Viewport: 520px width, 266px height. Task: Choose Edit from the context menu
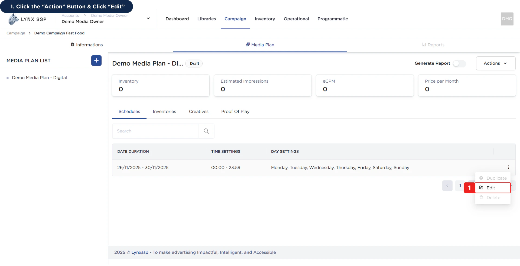[x=493, y=188]
